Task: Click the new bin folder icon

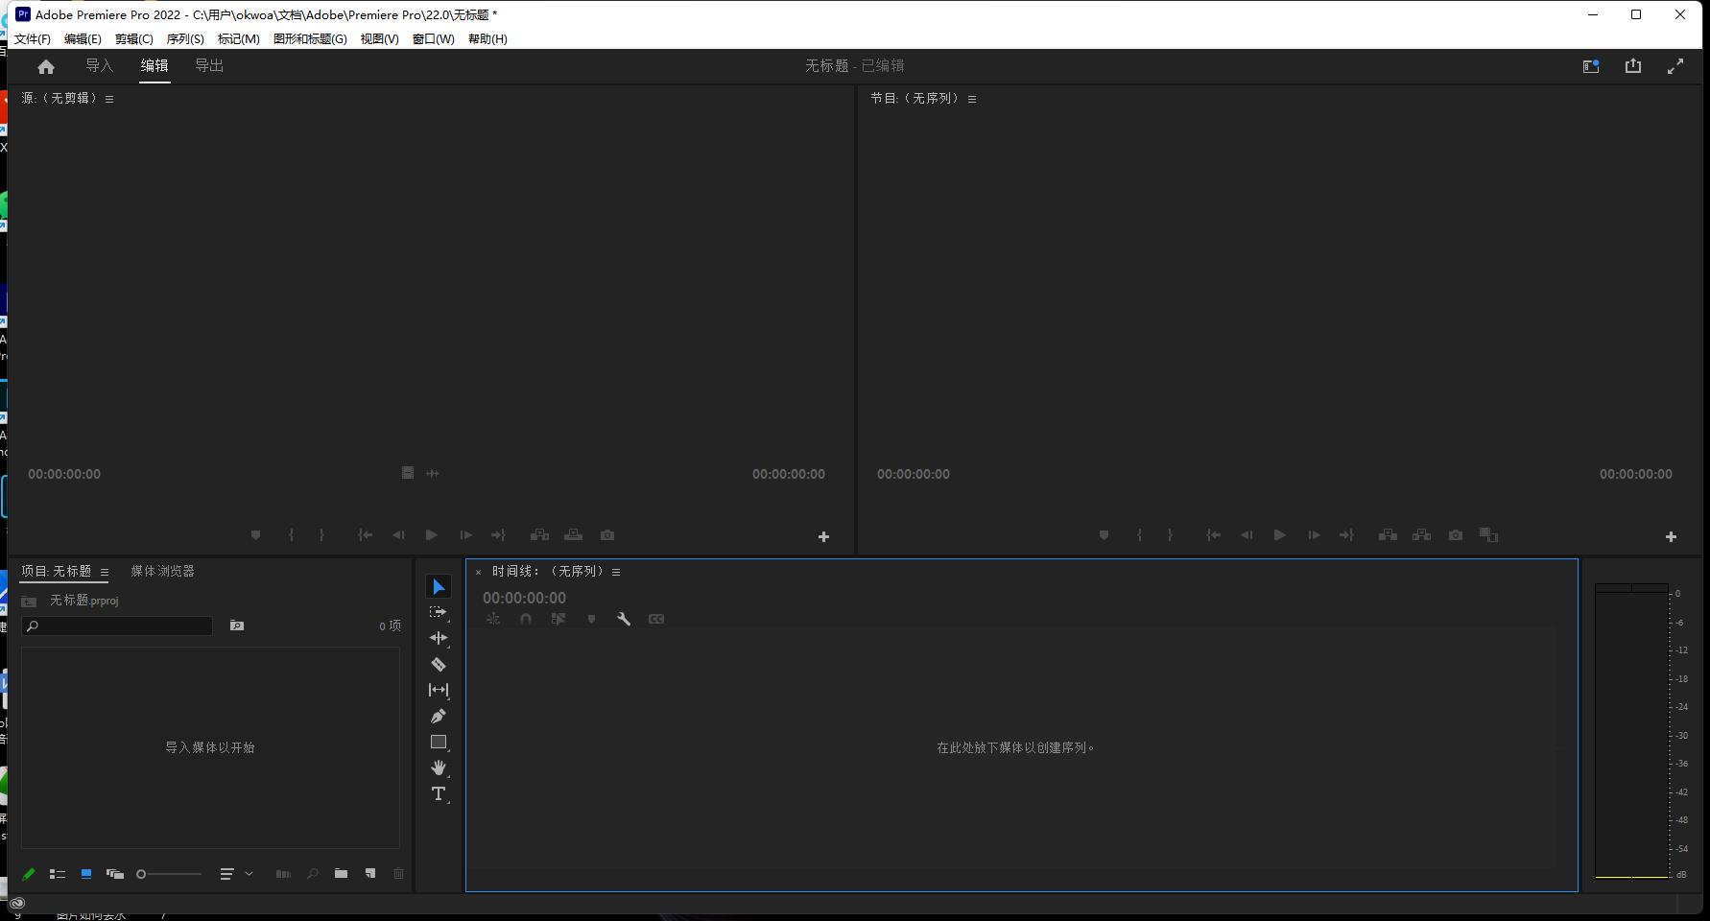Action: [x=341, y=874]
